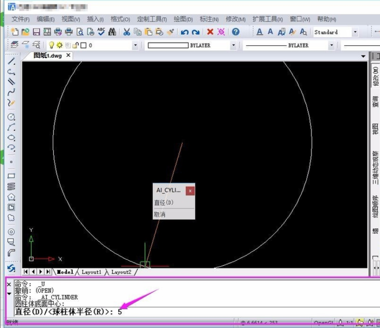Click the Paste clipboard icon
380x328 pixels.
(x=148, y=32)
